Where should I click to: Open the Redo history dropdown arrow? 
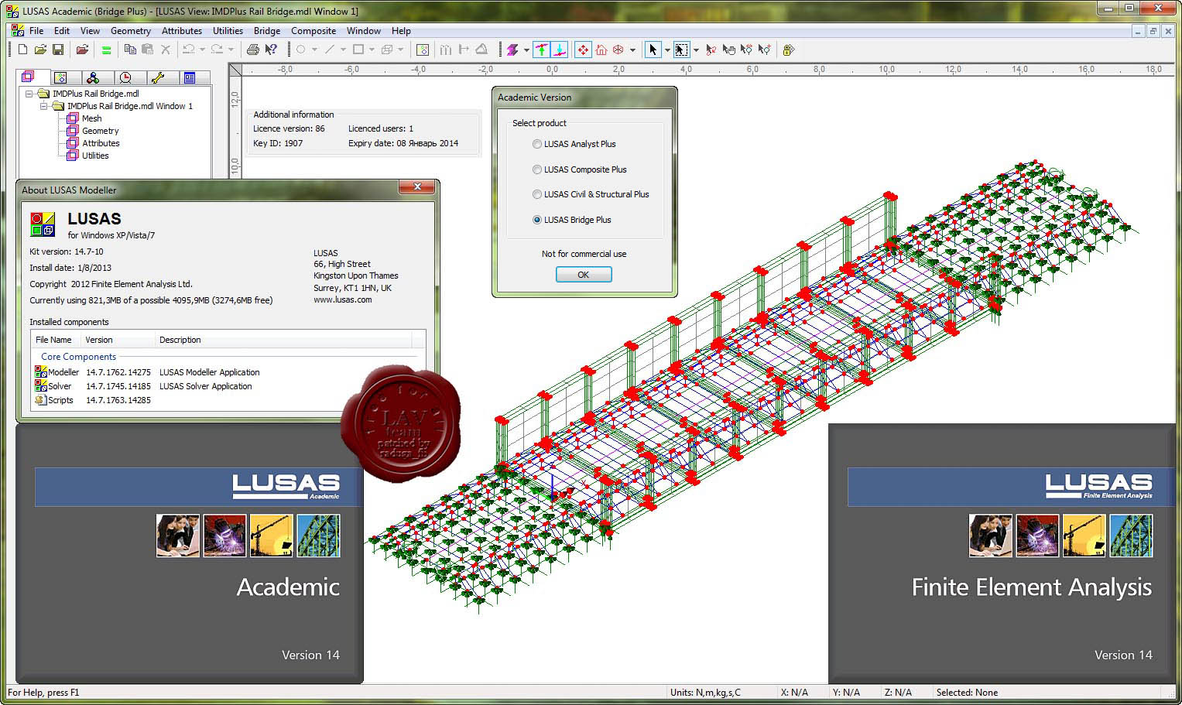pos(231,50)
